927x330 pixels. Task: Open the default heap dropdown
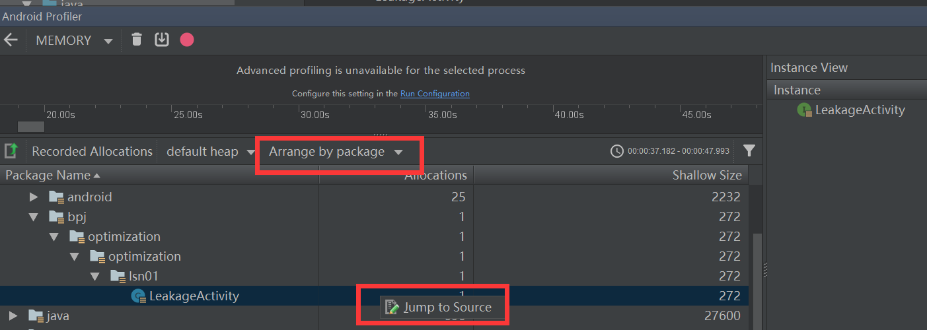(x=210, y=152)
